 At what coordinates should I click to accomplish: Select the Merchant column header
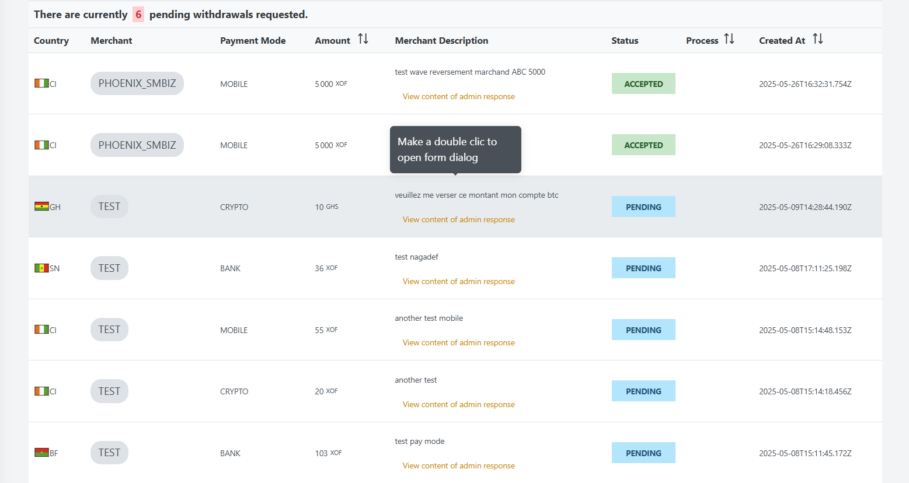tap(111, 40)
